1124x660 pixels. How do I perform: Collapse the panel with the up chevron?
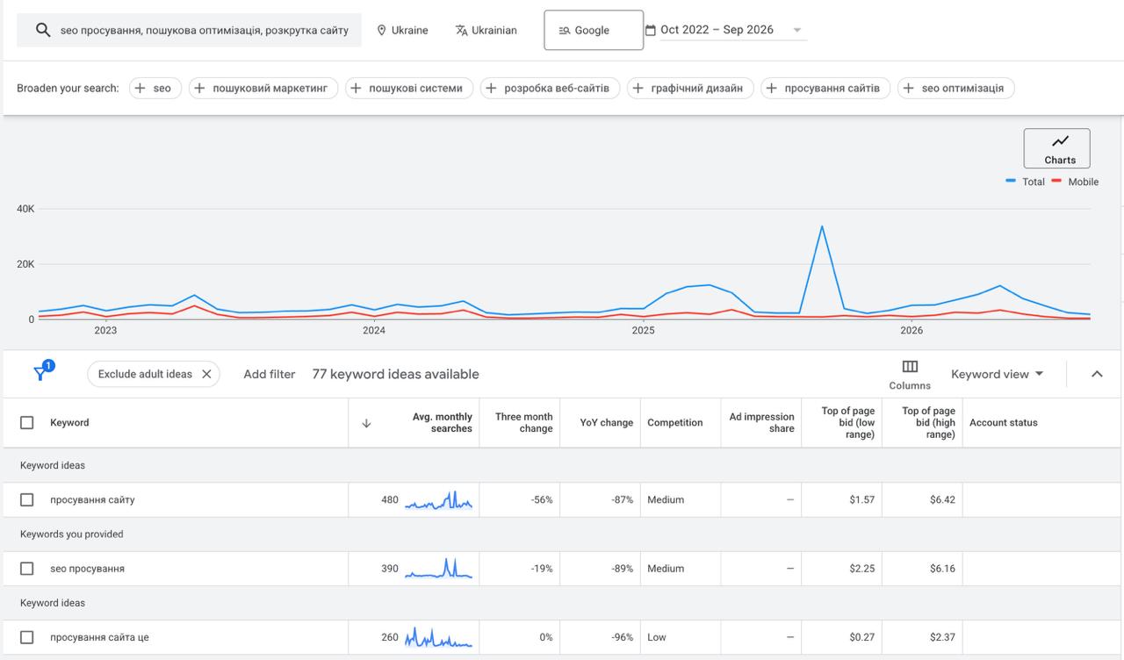pyautogui.click(x=1097, y=374)
